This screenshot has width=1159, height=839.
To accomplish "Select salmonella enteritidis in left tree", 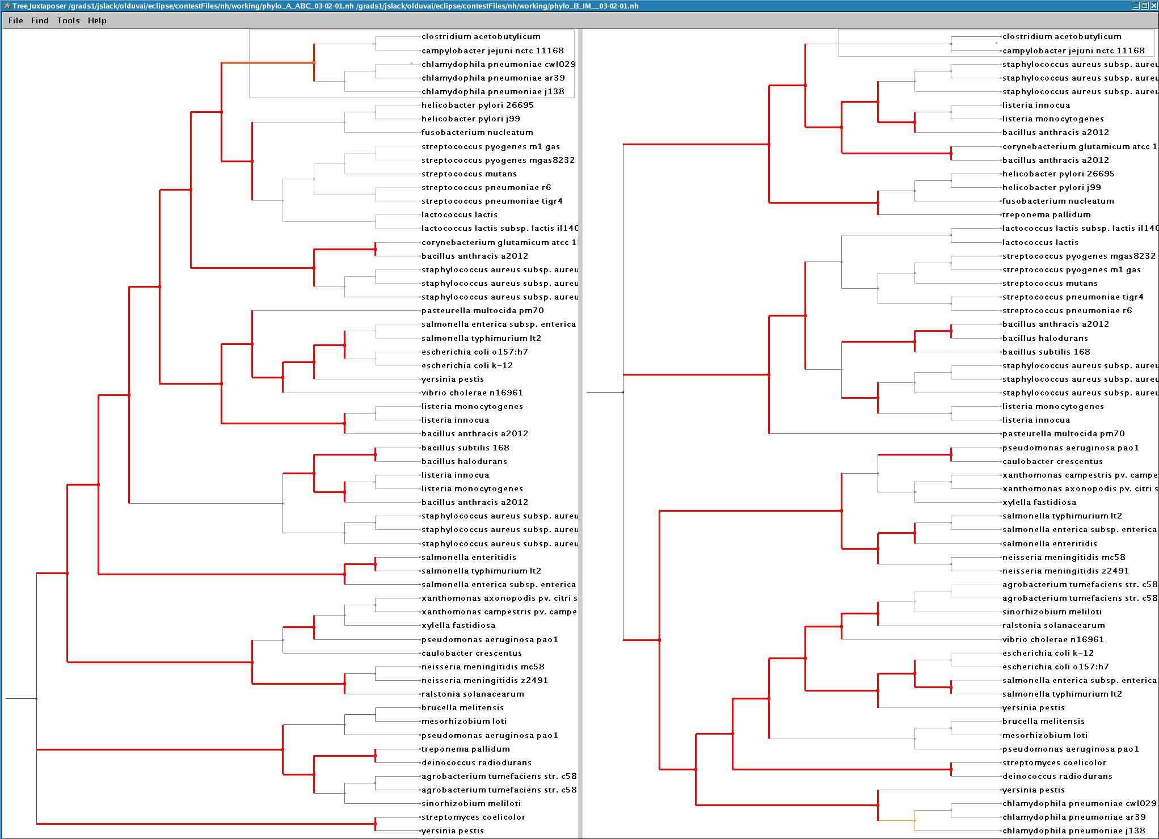I will (469, 557).
